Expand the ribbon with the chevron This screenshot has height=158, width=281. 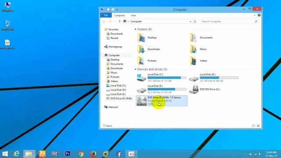(255, 15)
